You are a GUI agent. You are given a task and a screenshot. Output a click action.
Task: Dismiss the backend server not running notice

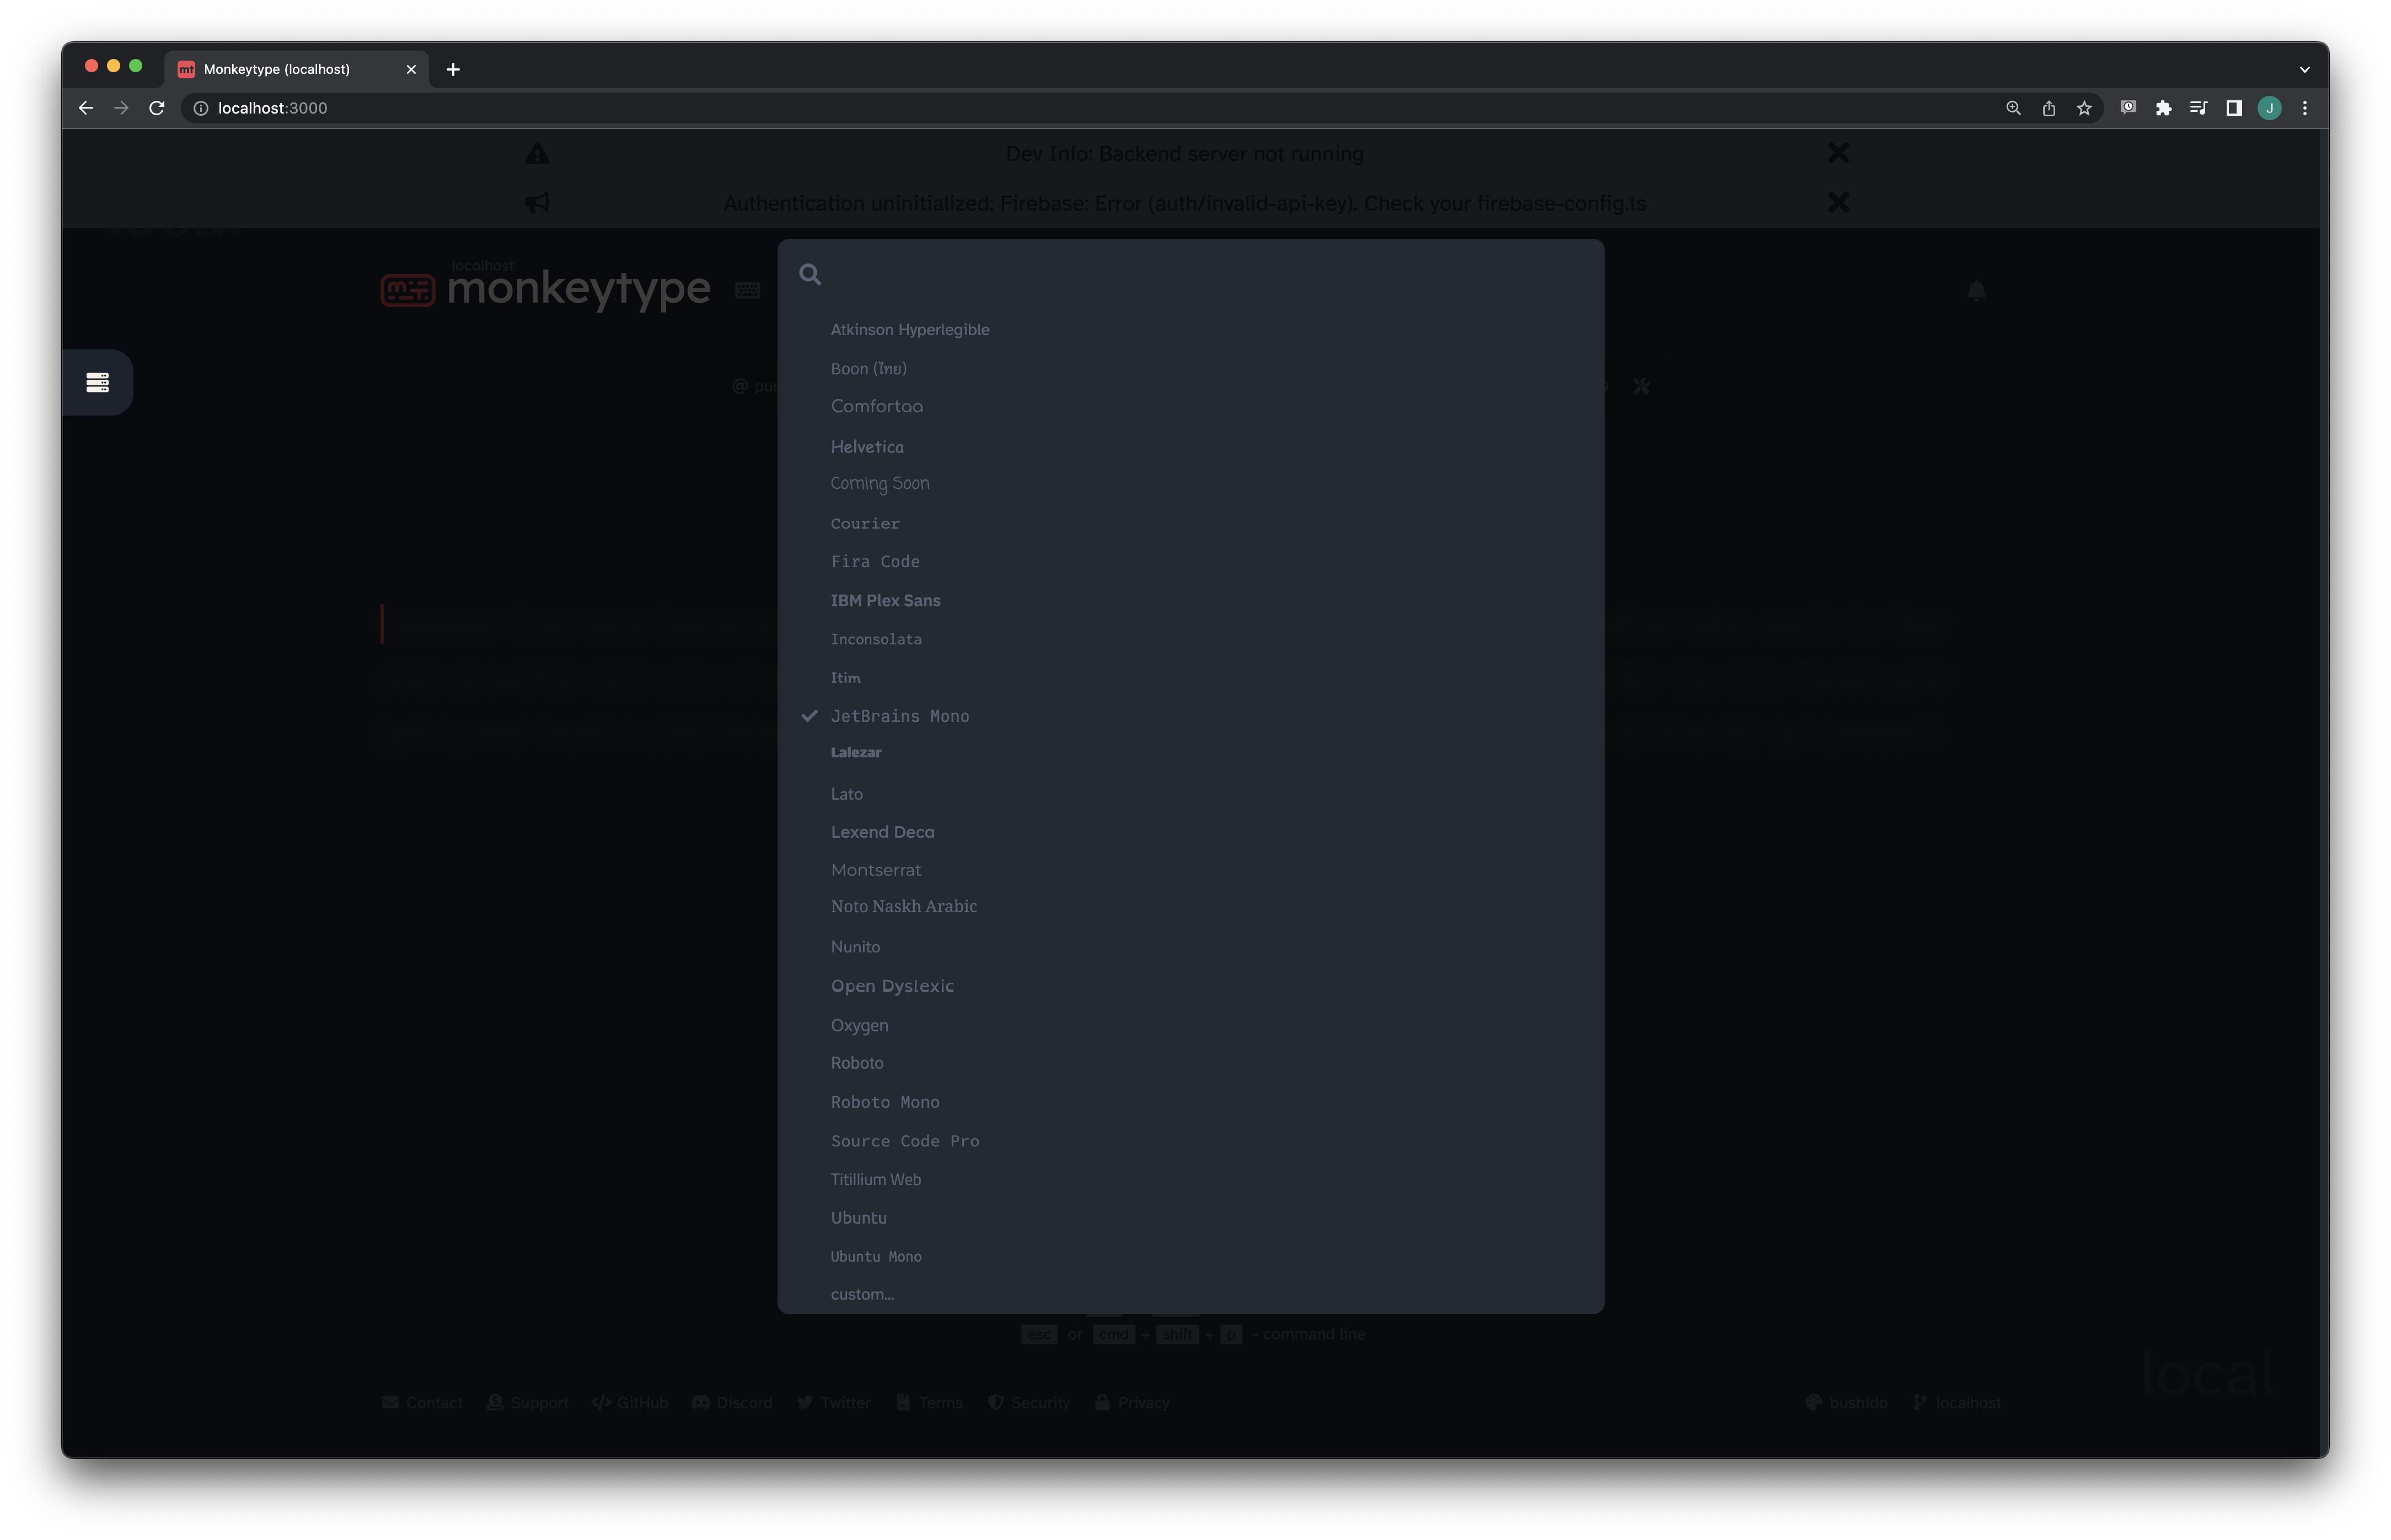pyautogui.click(x=1838, y=153)
